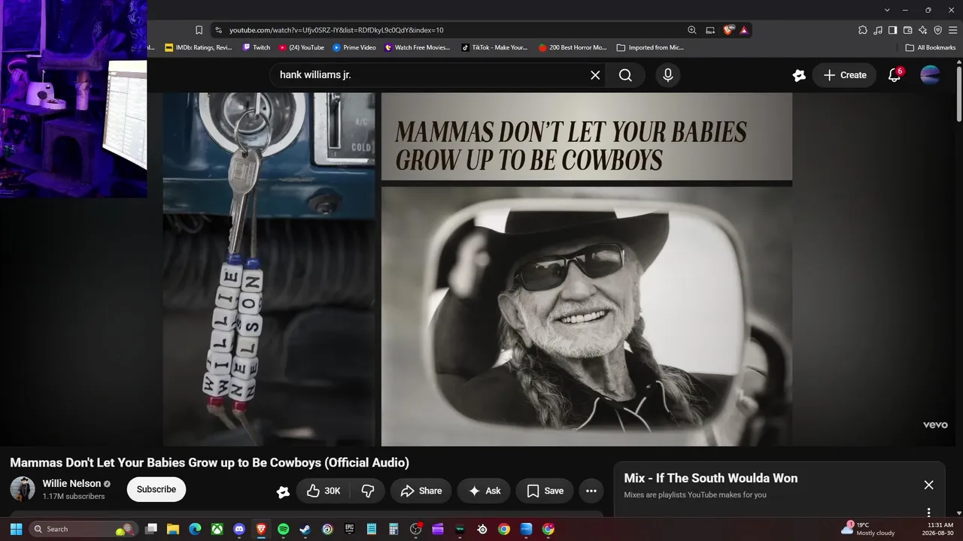Open the browser extensions puzzle icon
The width and height of the screenshot is (963, 541).
click(863, 30)
